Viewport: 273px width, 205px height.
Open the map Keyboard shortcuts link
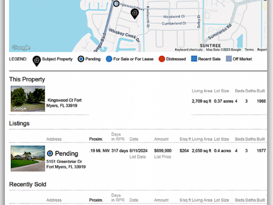(189, 50)
